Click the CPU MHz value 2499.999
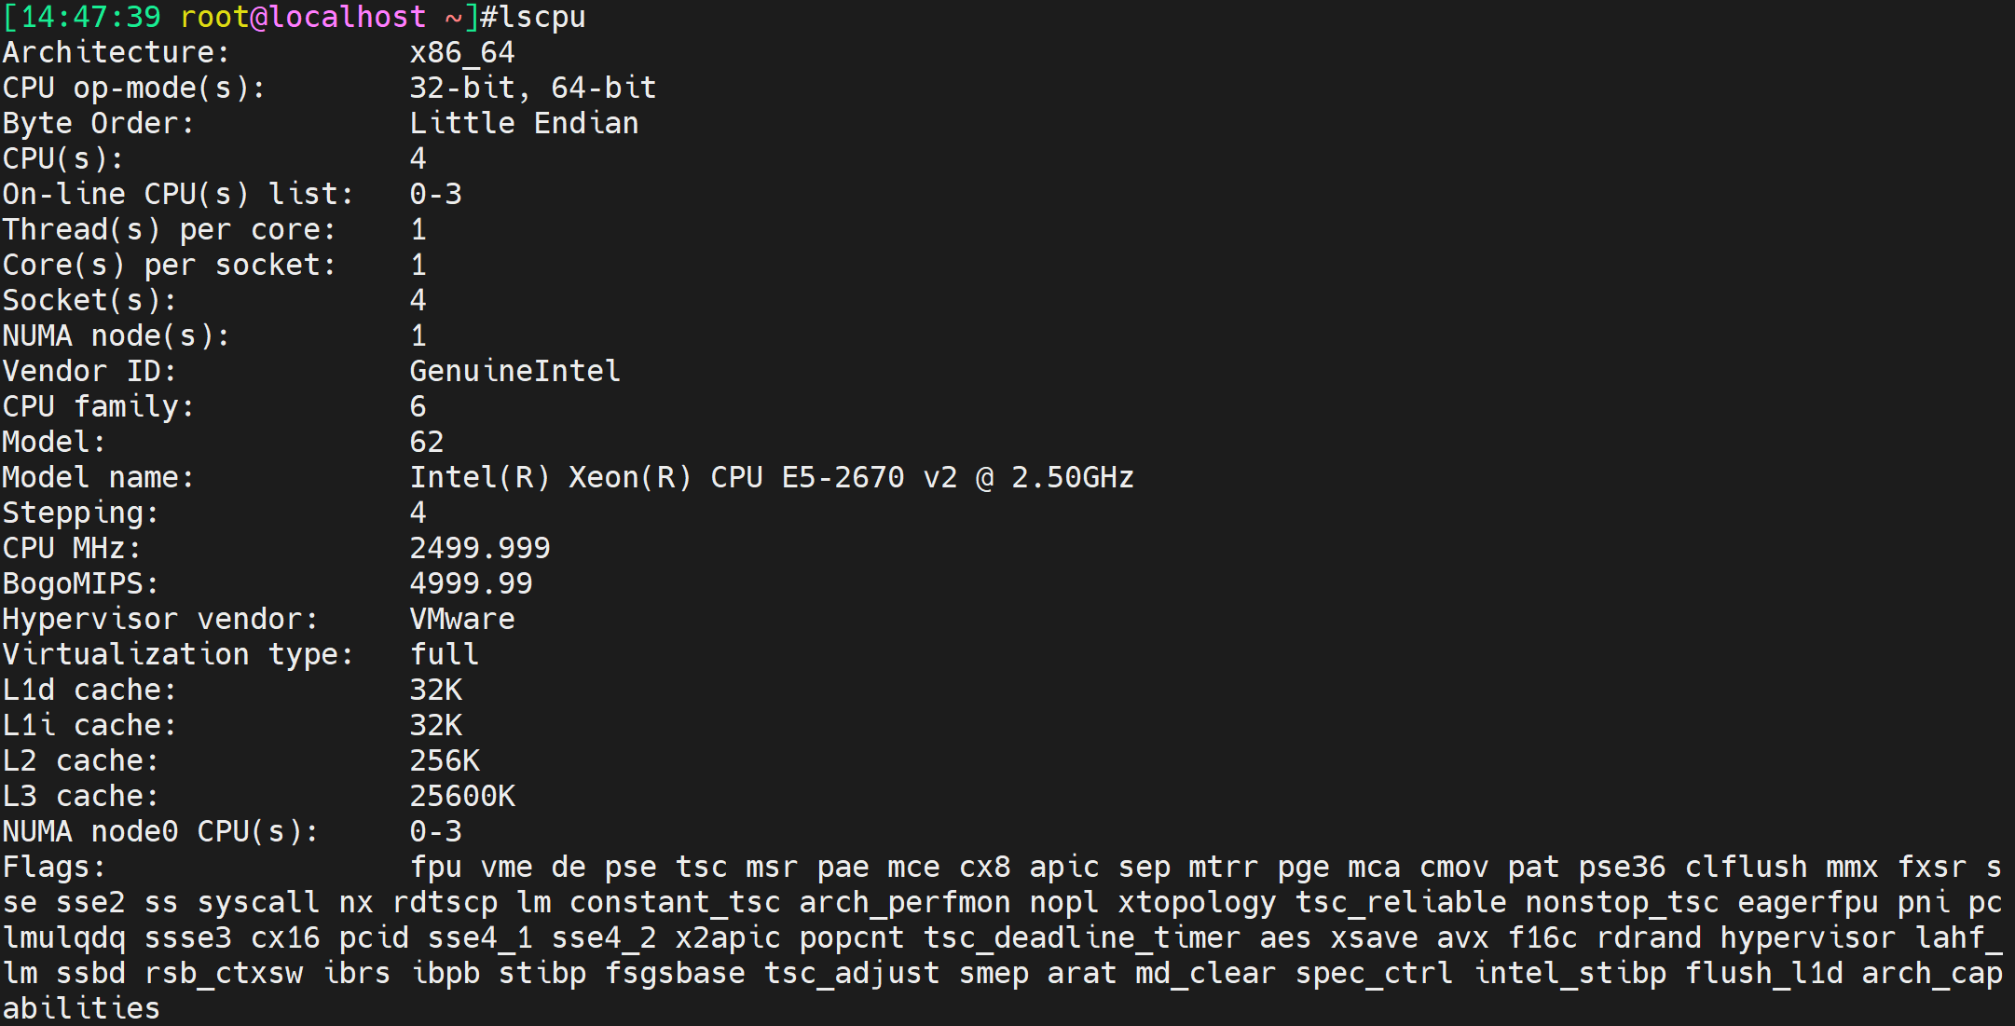The width and height of the screenshot is (2015, 1026). tap(480, 549)
